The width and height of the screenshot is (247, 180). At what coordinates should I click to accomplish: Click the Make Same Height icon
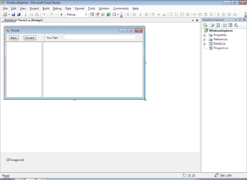click(x=177, y=15)
